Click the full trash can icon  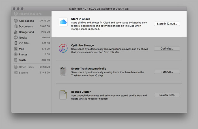point(63,72)
